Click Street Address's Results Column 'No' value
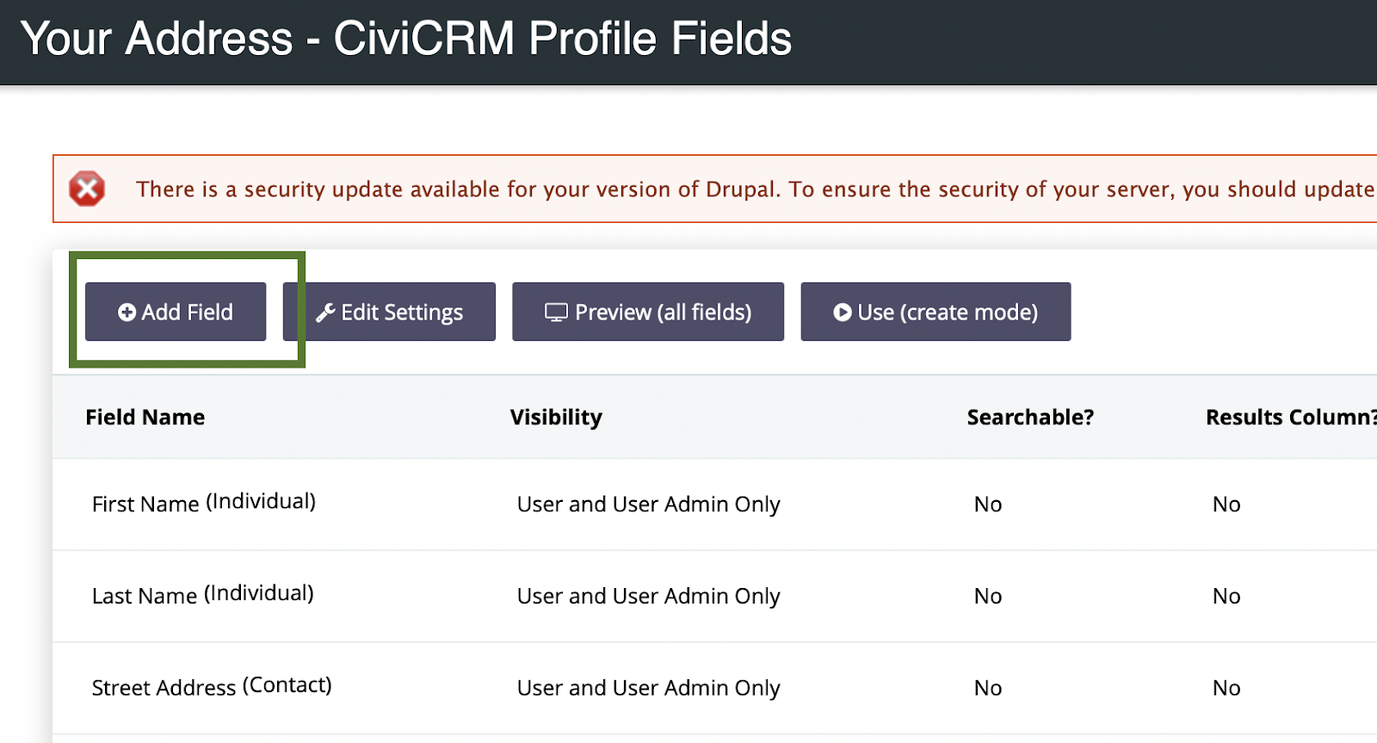The width and height of the screenshot is (1377, 743). tap(1226, 688)
